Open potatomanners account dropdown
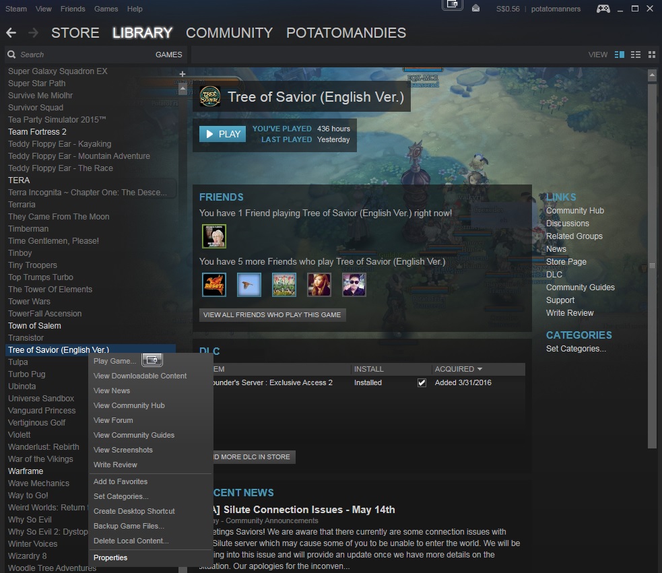This screenshot has height=573, width=662. [x=556, y=9]
